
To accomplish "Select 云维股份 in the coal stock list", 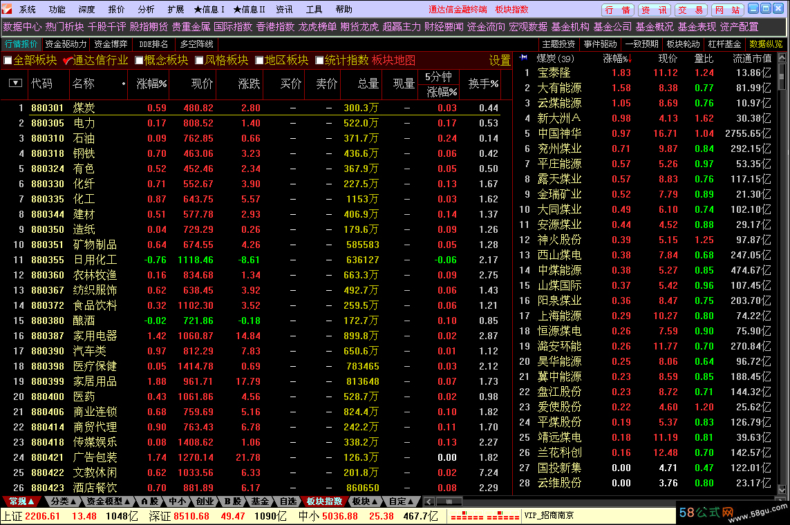I will (559, 483).
